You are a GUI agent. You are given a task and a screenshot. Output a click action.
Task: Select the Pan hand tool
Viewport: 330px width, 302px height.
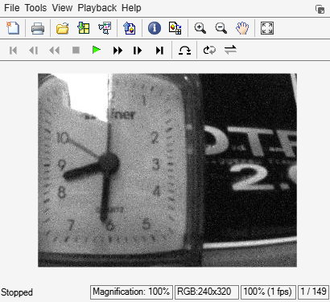[x=242, y=28]
